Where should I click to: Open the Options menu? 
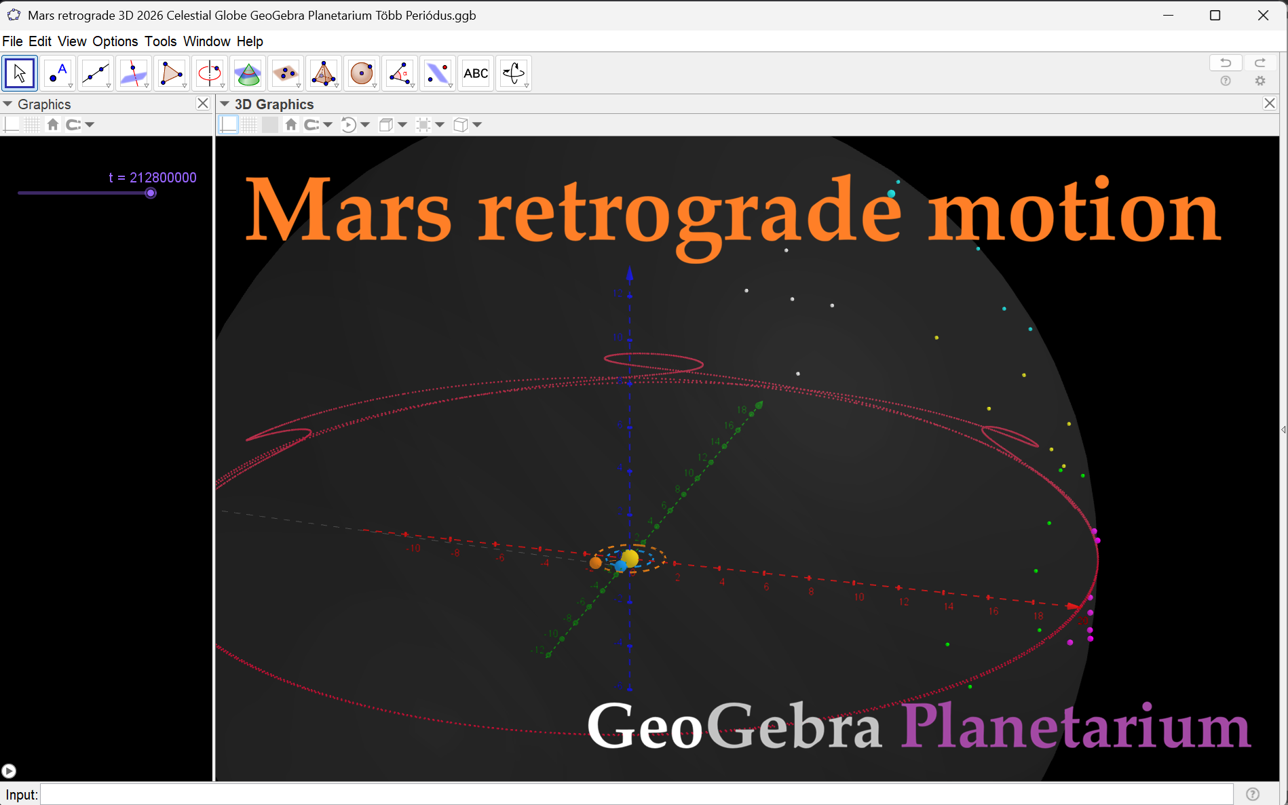[115, 41]
